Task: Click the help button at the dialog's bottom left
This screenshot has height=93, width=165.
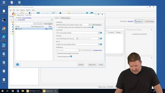Action: (18, 64)
